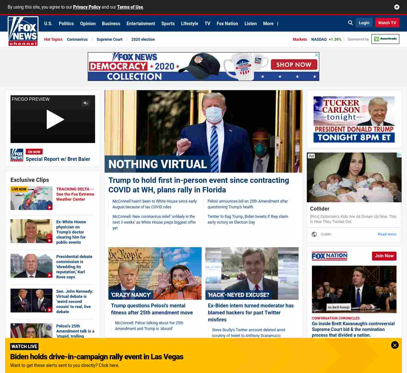Viewport: 407px width, 373px height.
Task: Open Trump questions Pelosi's mental fitness headline
Action: [x=152, y=309]
